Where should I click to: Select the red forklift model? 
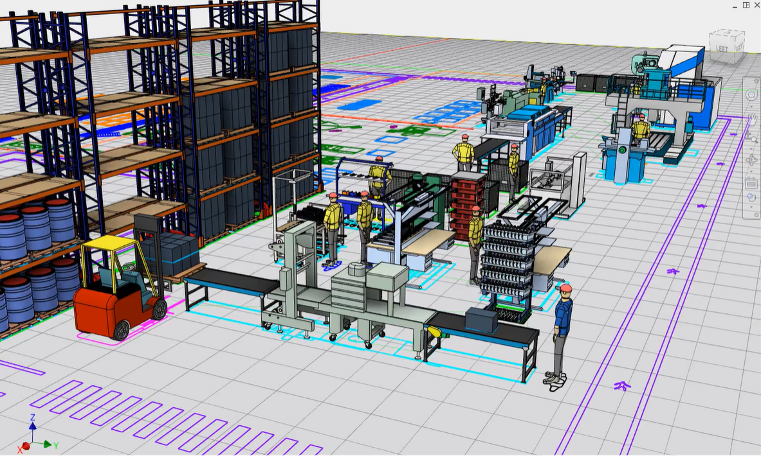pos(120,287)
